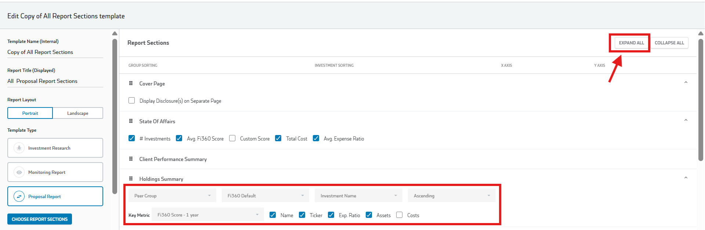The height and width of the screenshot is (230, 705).
Task: Select the Landscape layout tab
Action: point(78,113)
